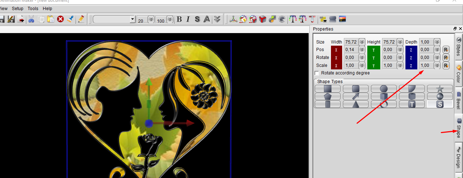Enable Rotate according degree checkbox
The width and height of the screenshot is (463, 178).
[317, 73]
